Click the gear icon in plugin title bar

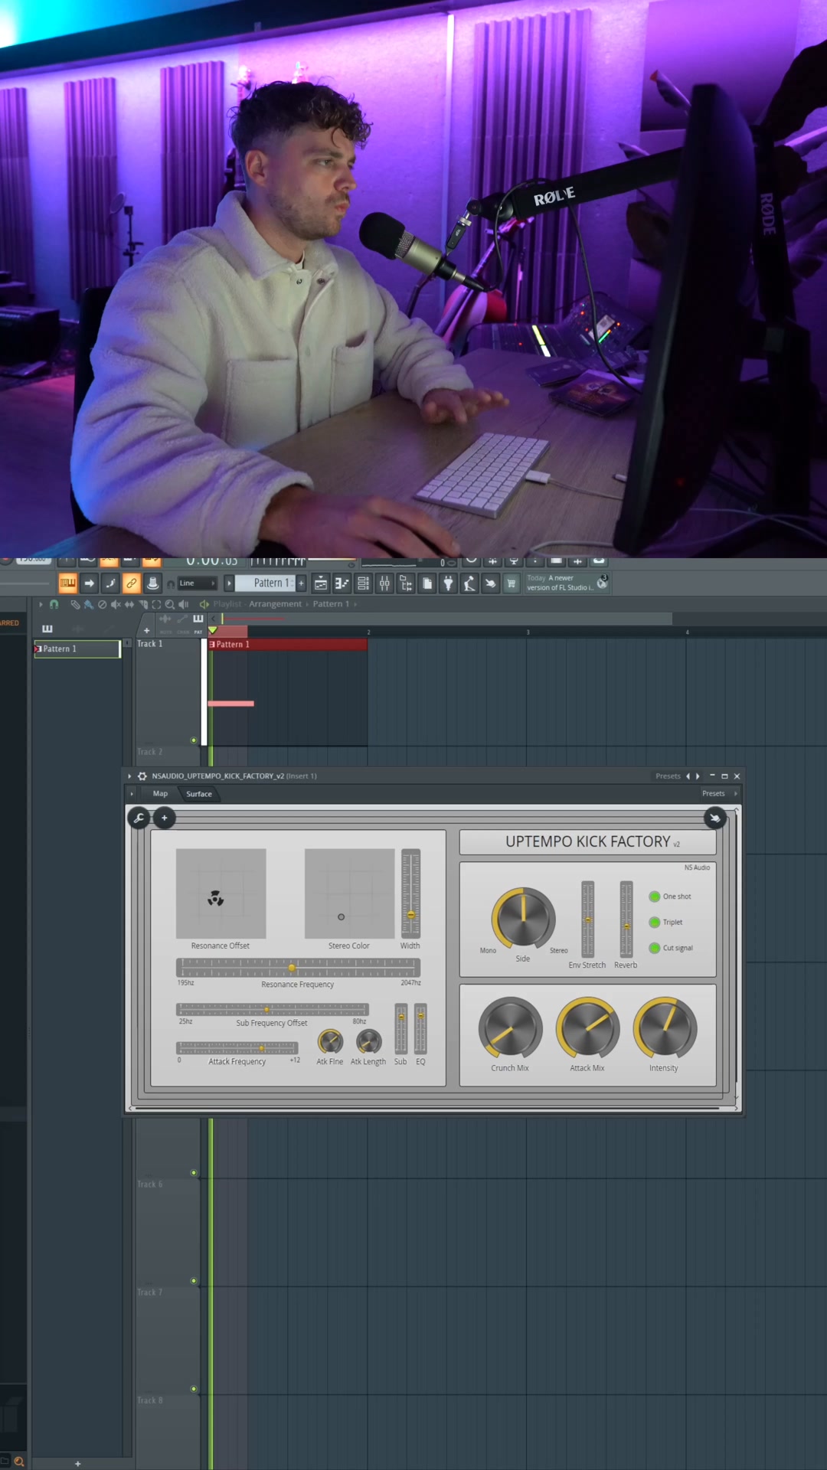point(142,776)
